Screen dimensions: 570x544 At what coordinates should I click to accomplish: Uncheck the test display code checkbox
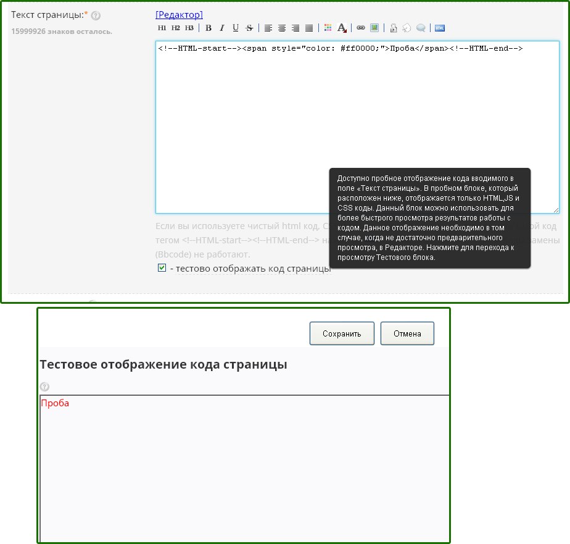[x=162, y=268]
